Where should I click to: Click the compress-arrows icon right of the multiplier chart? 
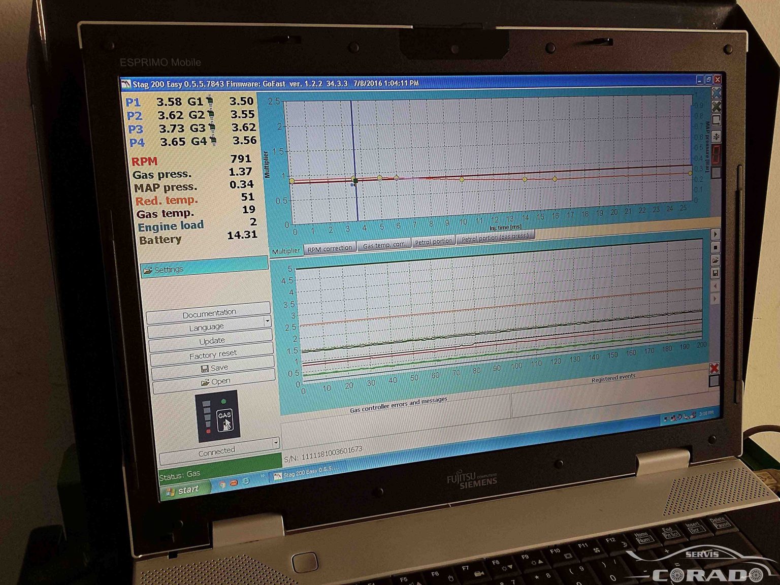(717, 137)
